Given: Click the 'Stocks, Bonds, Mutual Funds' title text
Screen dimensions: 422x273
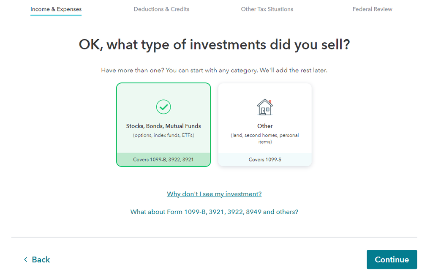Looking at the screenshot, I should click(163, 126).
